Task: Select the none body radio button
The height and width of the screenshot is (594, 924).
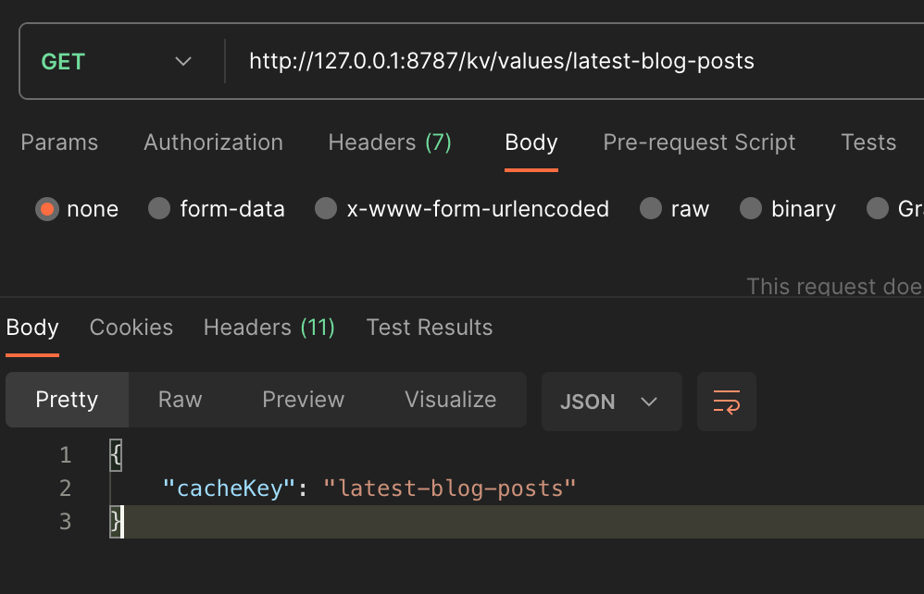Action: pos(47,209)
